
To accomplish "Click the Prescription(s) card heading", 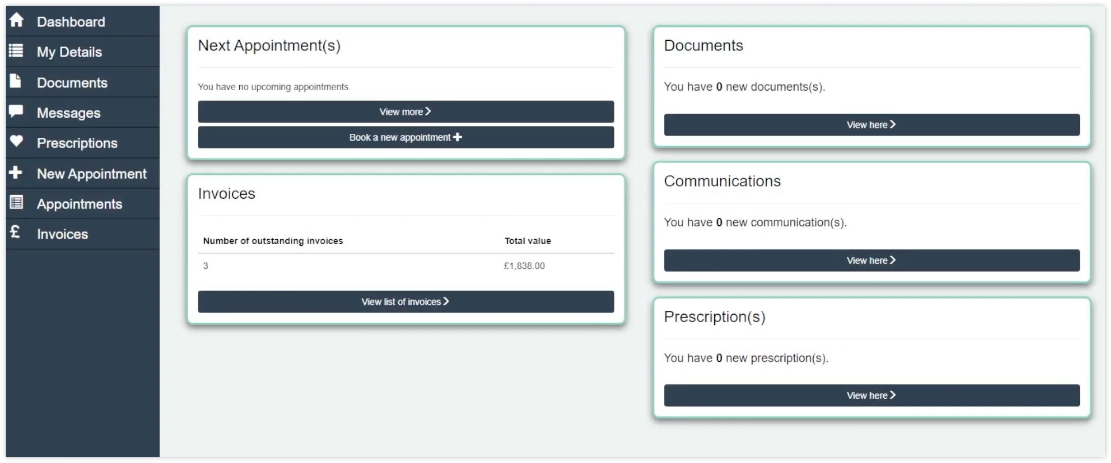I will (715, 317).
